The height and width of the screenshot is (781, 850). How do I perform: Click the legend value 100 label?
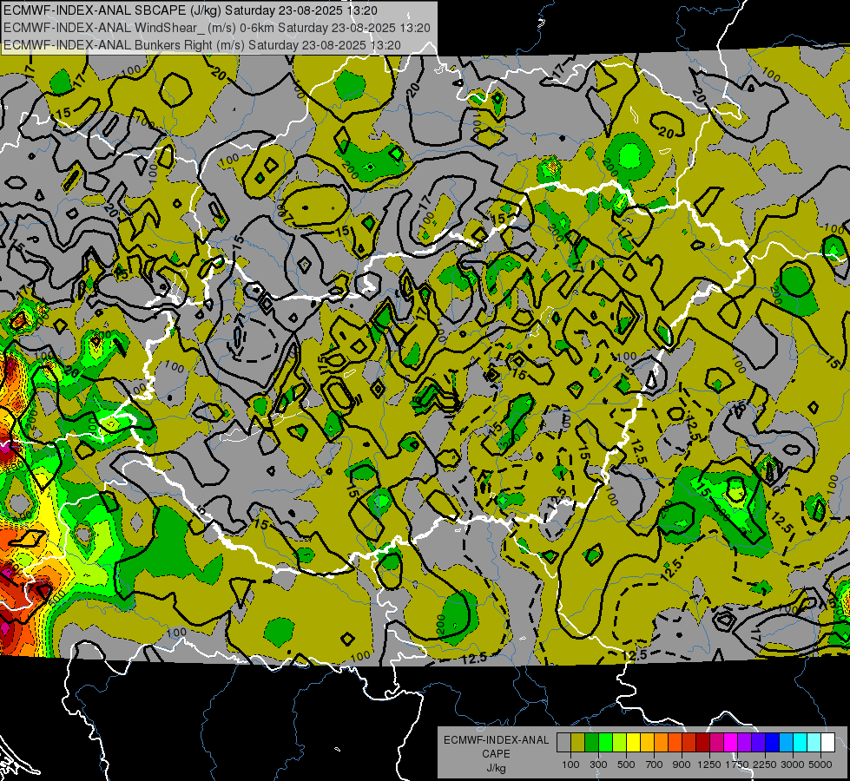pos(570,765)
